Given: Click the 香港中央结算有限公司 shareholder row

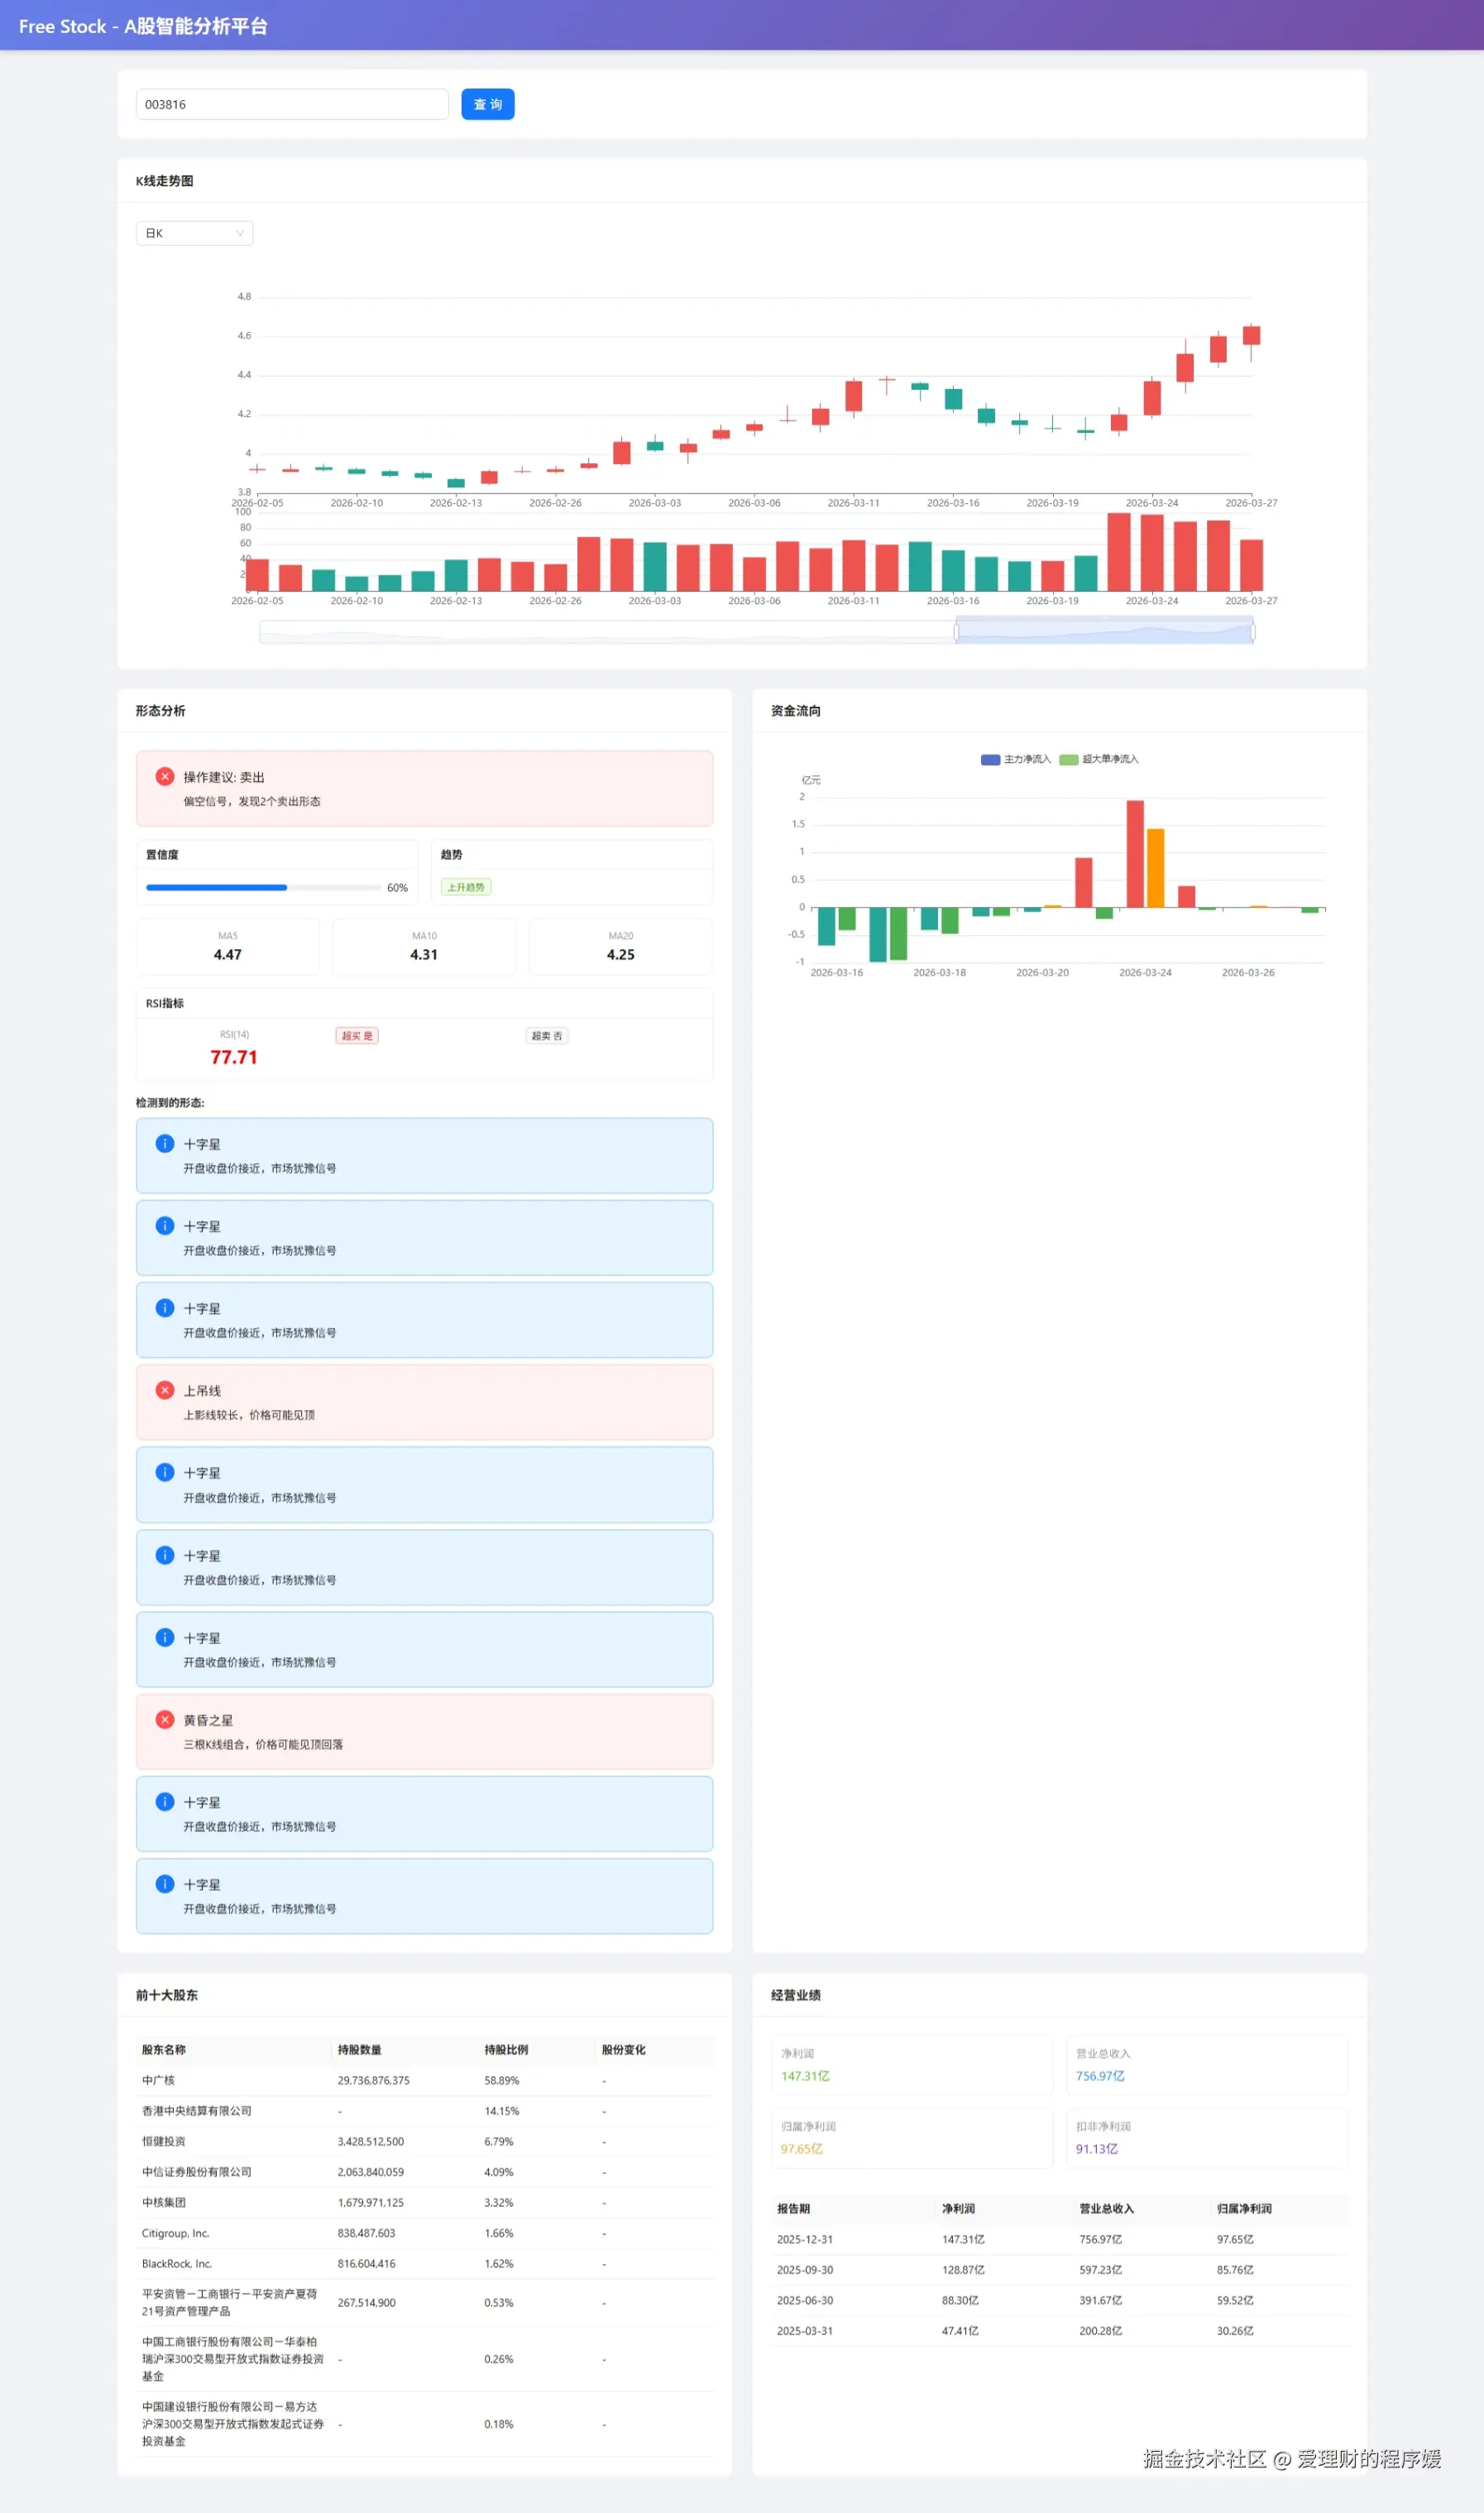Looking at the screenshot, I should 425,2111.
